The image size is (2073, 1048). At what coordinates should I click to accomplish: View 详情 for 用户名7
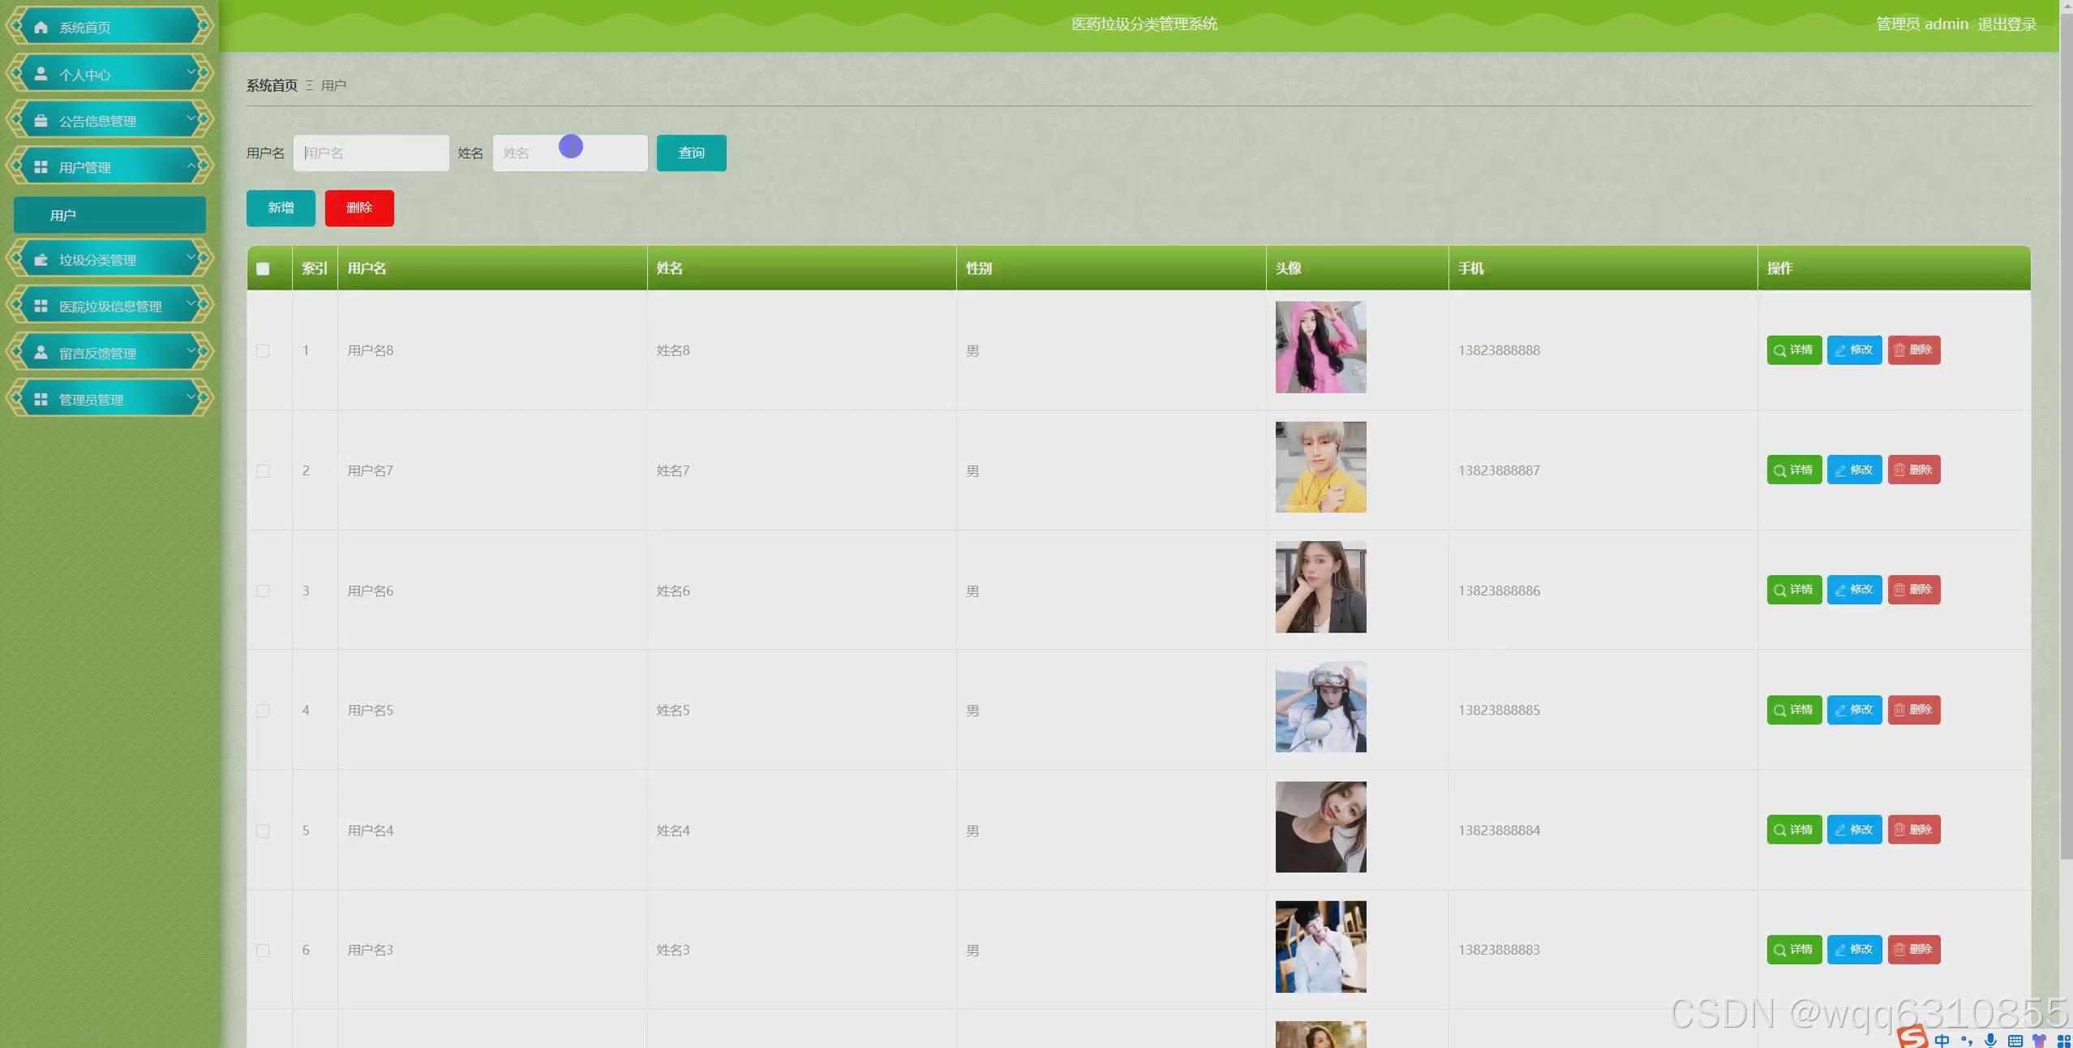click(x=1794, y=470)
